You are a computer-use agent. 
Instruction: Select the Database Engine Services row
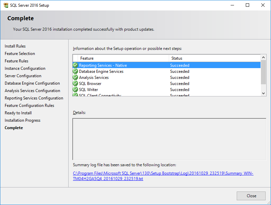pyautogui.click(x=167, y=71)
